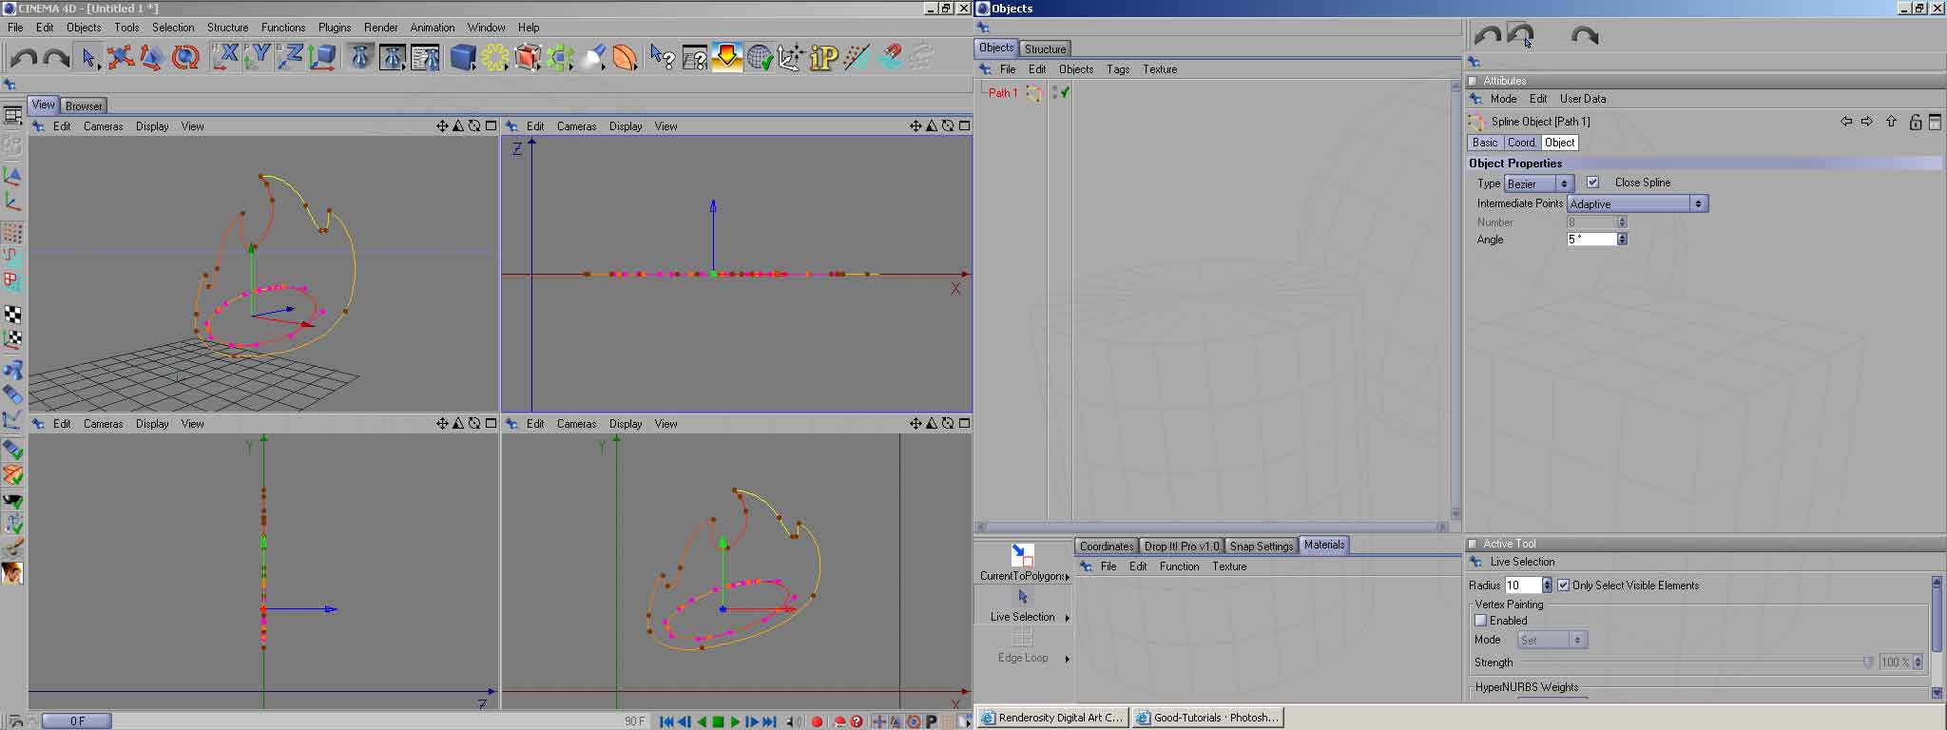1947x730 pixels.
Task: Select the Rotate tool icon
Action: (185, 58)
